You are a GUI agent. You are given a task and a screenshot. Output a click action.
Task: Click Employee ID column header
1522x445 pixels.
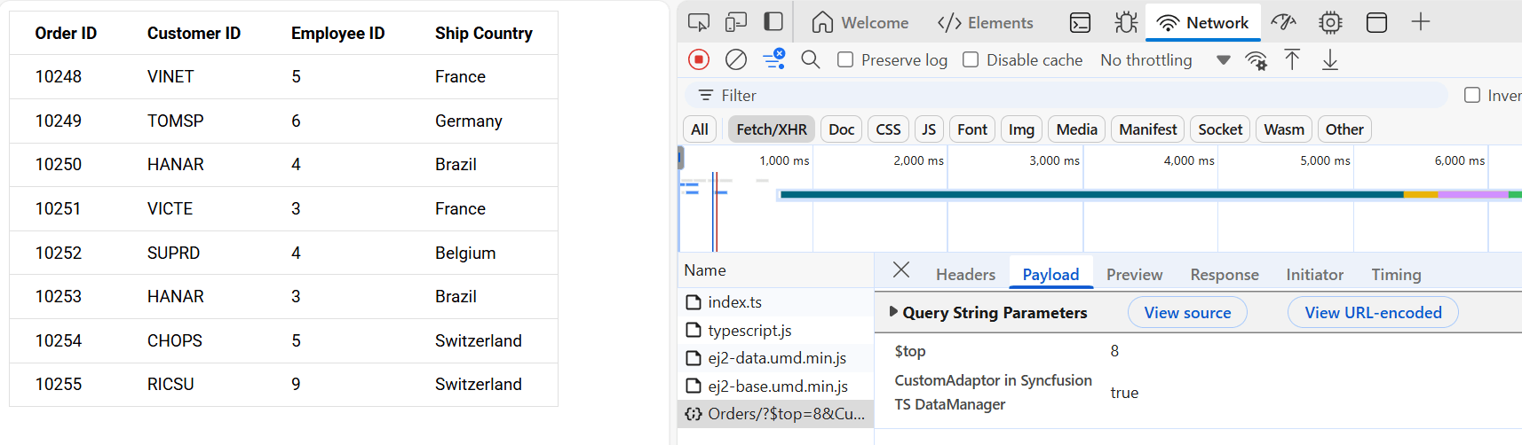[x=337, y=33]
